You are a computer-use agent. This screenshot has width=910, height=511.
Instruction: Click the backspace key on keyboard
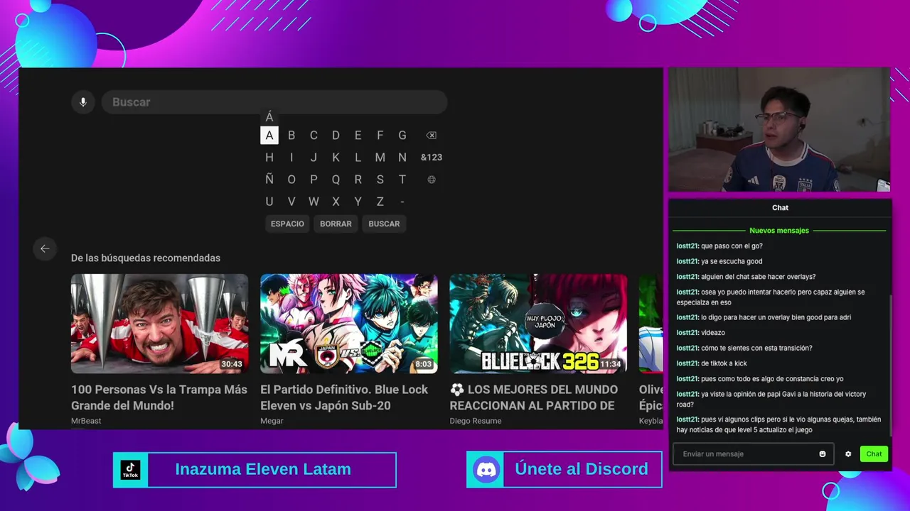click(x=431, y=136)
